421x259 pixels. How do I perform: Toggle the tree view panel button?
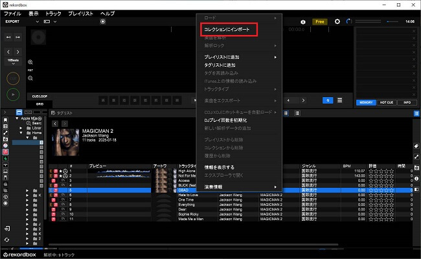pyautogui.click(x=19, y=112)
